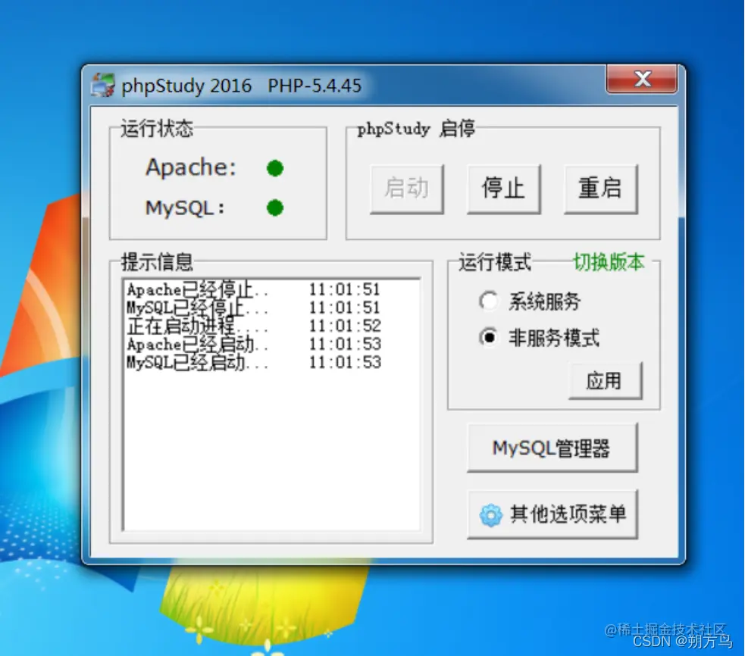Click the gear icon on 其他选项菜单 button
The image size is (745, 656).
pos(490,515)
